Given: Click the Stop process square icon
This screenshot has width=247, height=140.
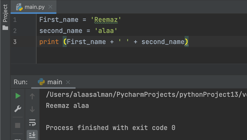Looking at the screenshot, I should click(18, 125).
